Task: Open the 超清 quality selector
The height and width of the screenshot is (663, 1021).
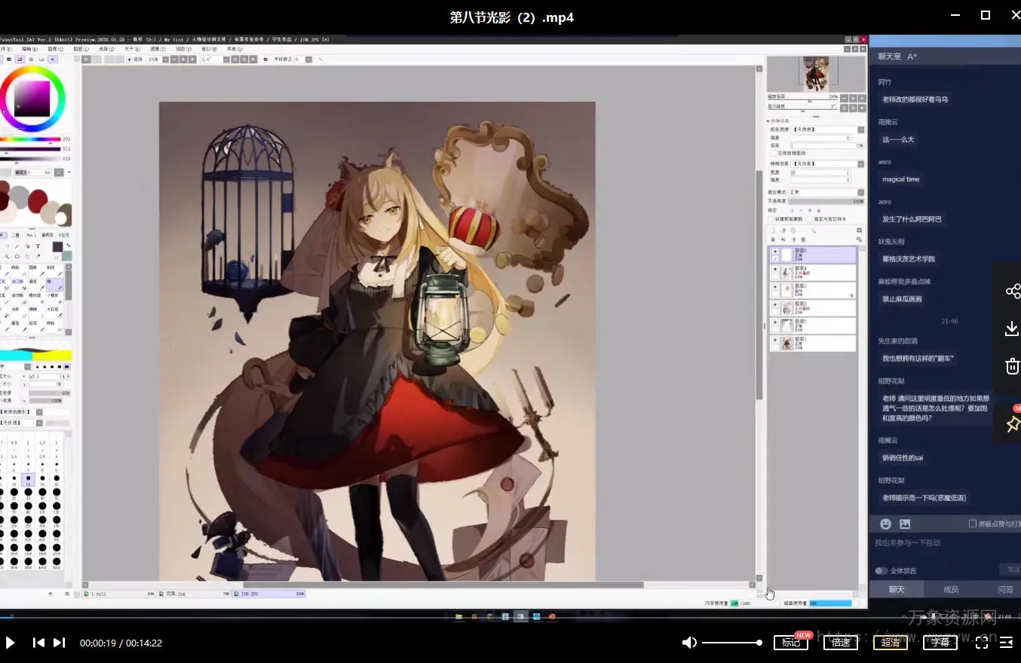Action: click(891, 643)
